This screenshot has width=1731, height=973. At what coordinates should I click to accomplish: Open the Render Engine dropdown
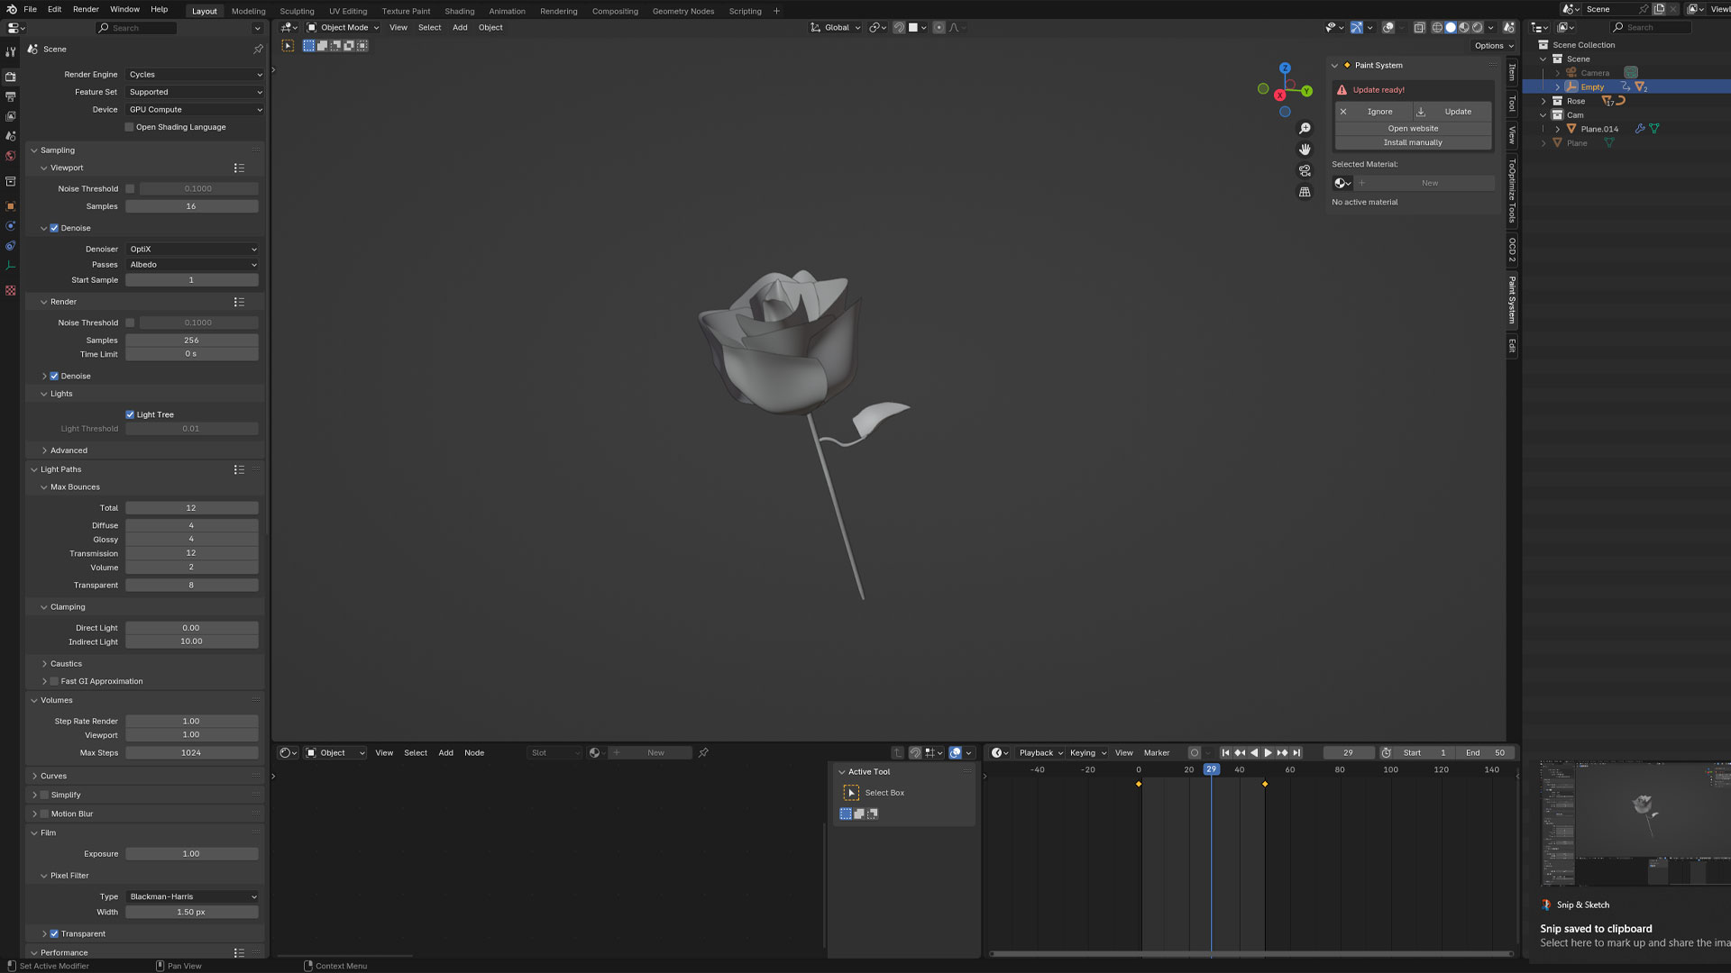pyautogui.click(x=194, y=75)
